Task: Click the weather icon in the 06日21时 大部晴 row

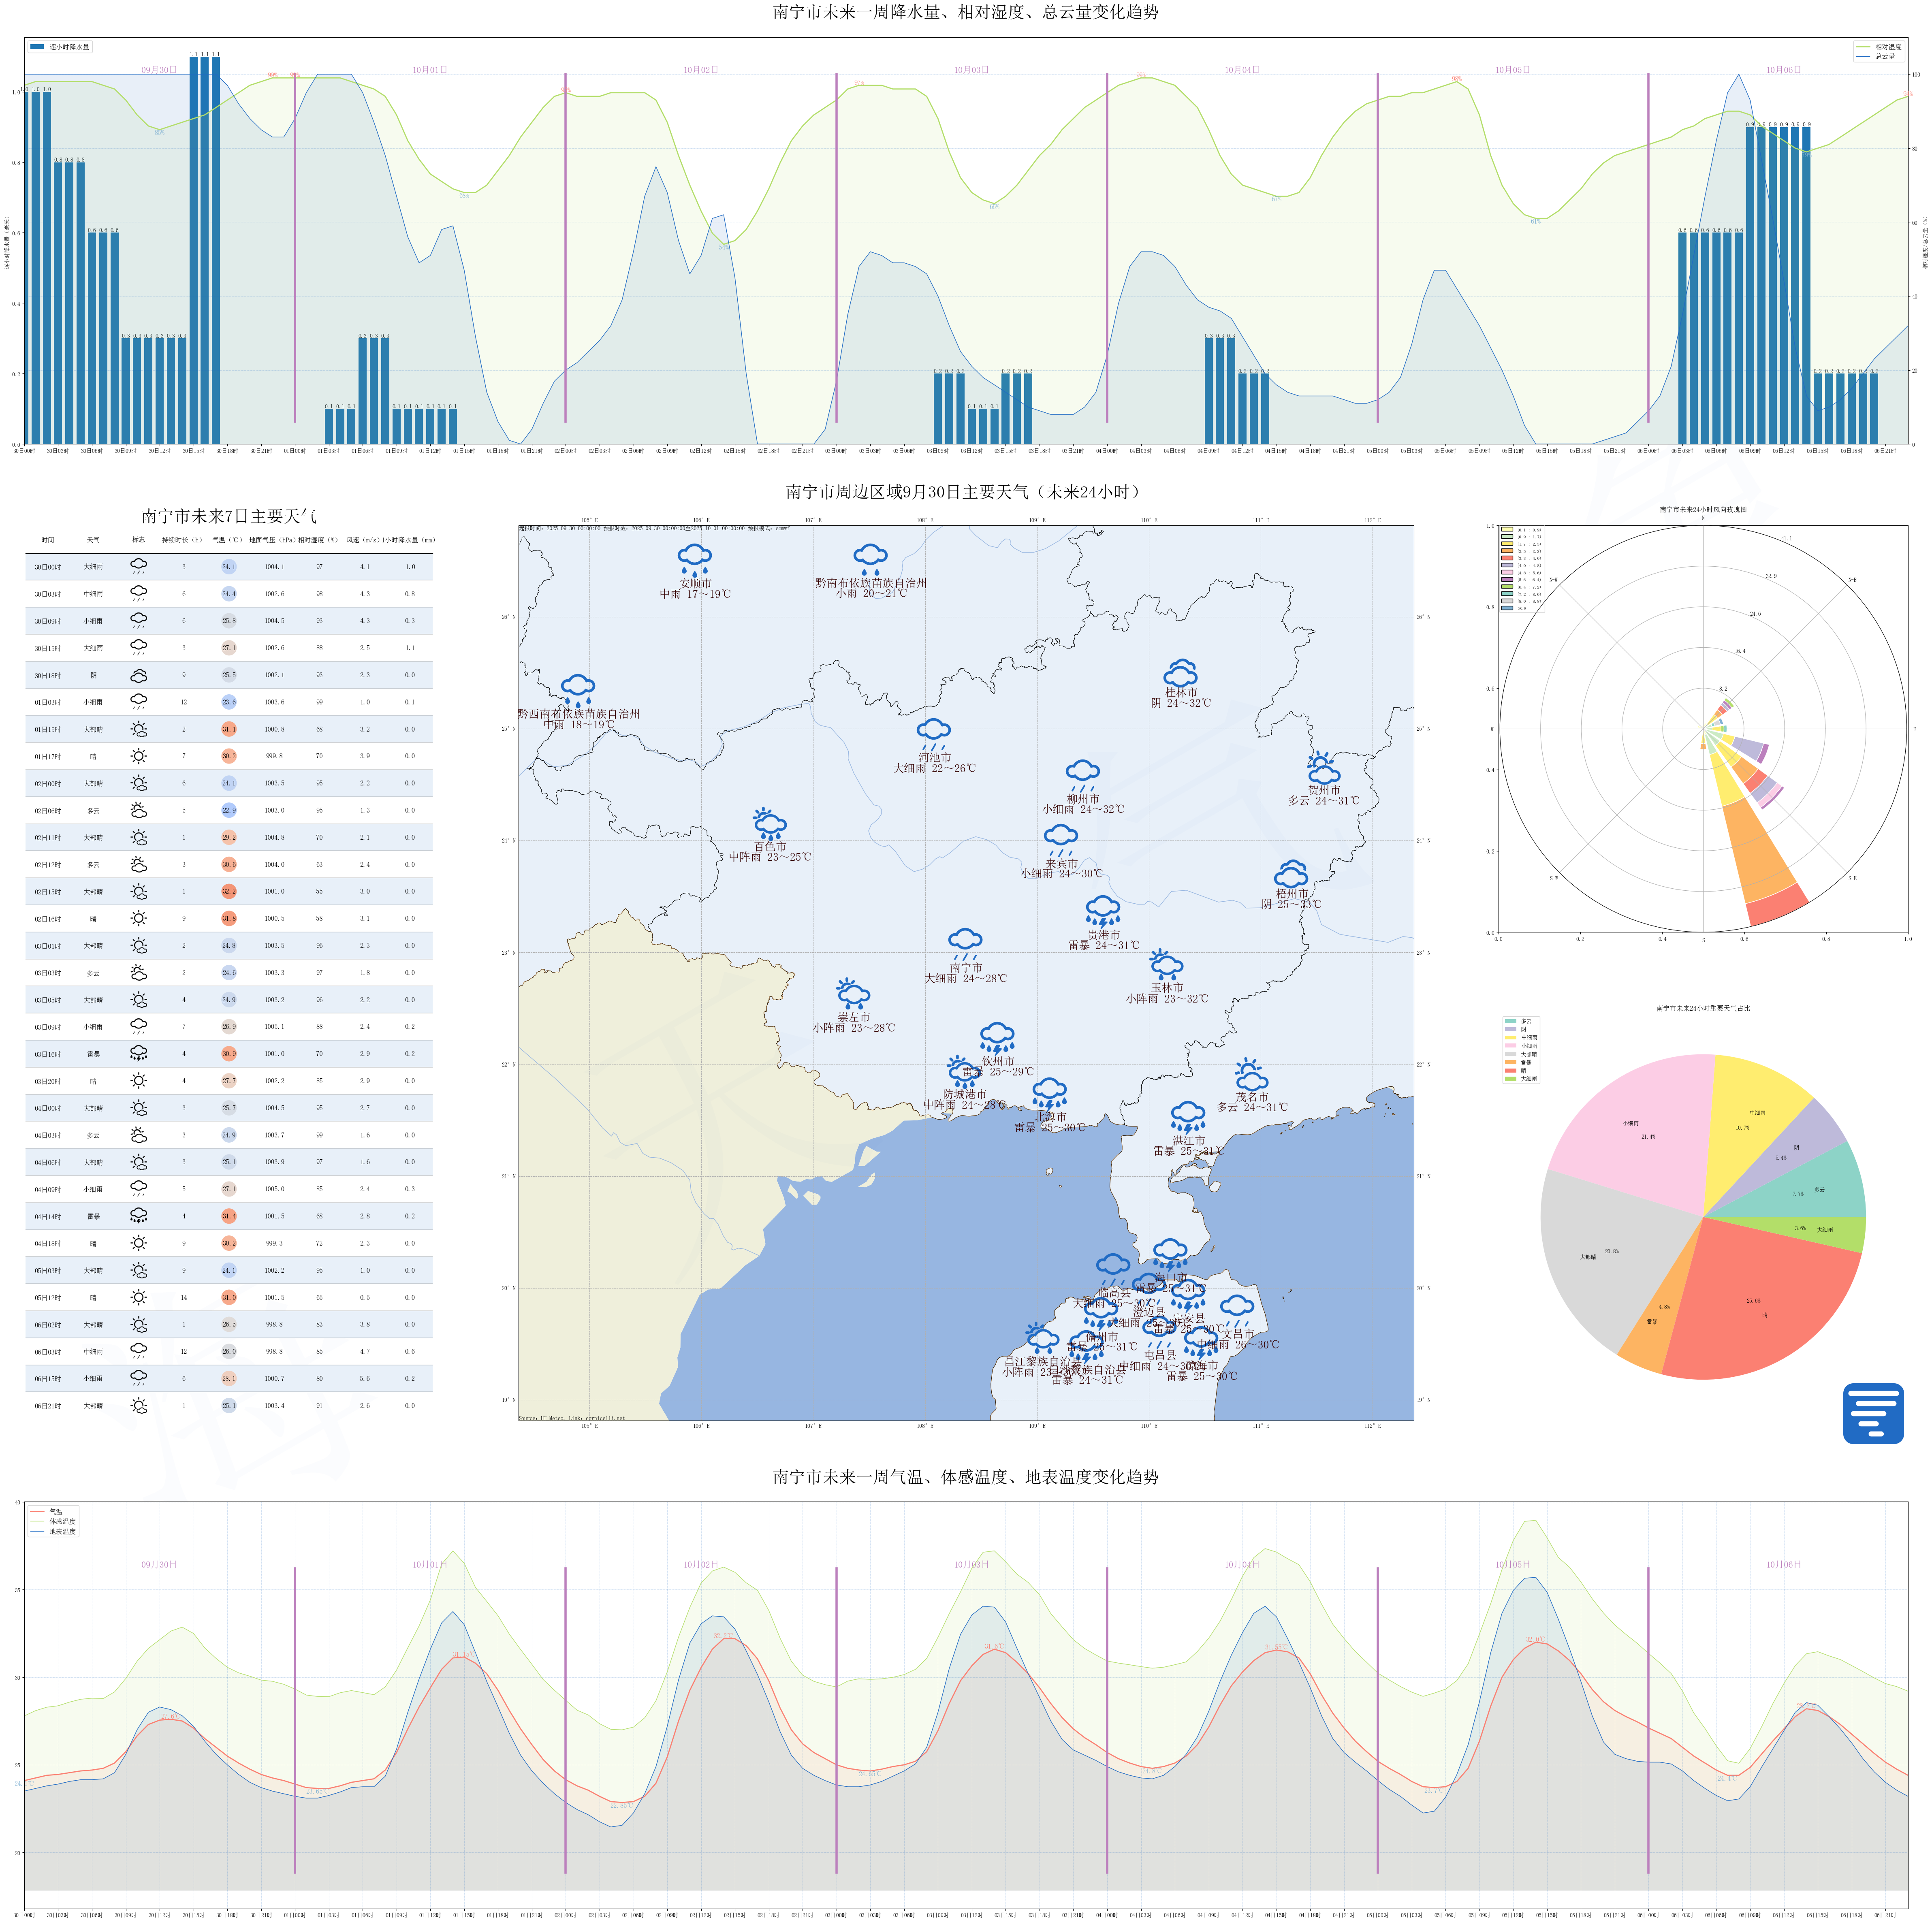Action: pyautogui.click(x=139, y=1405)
